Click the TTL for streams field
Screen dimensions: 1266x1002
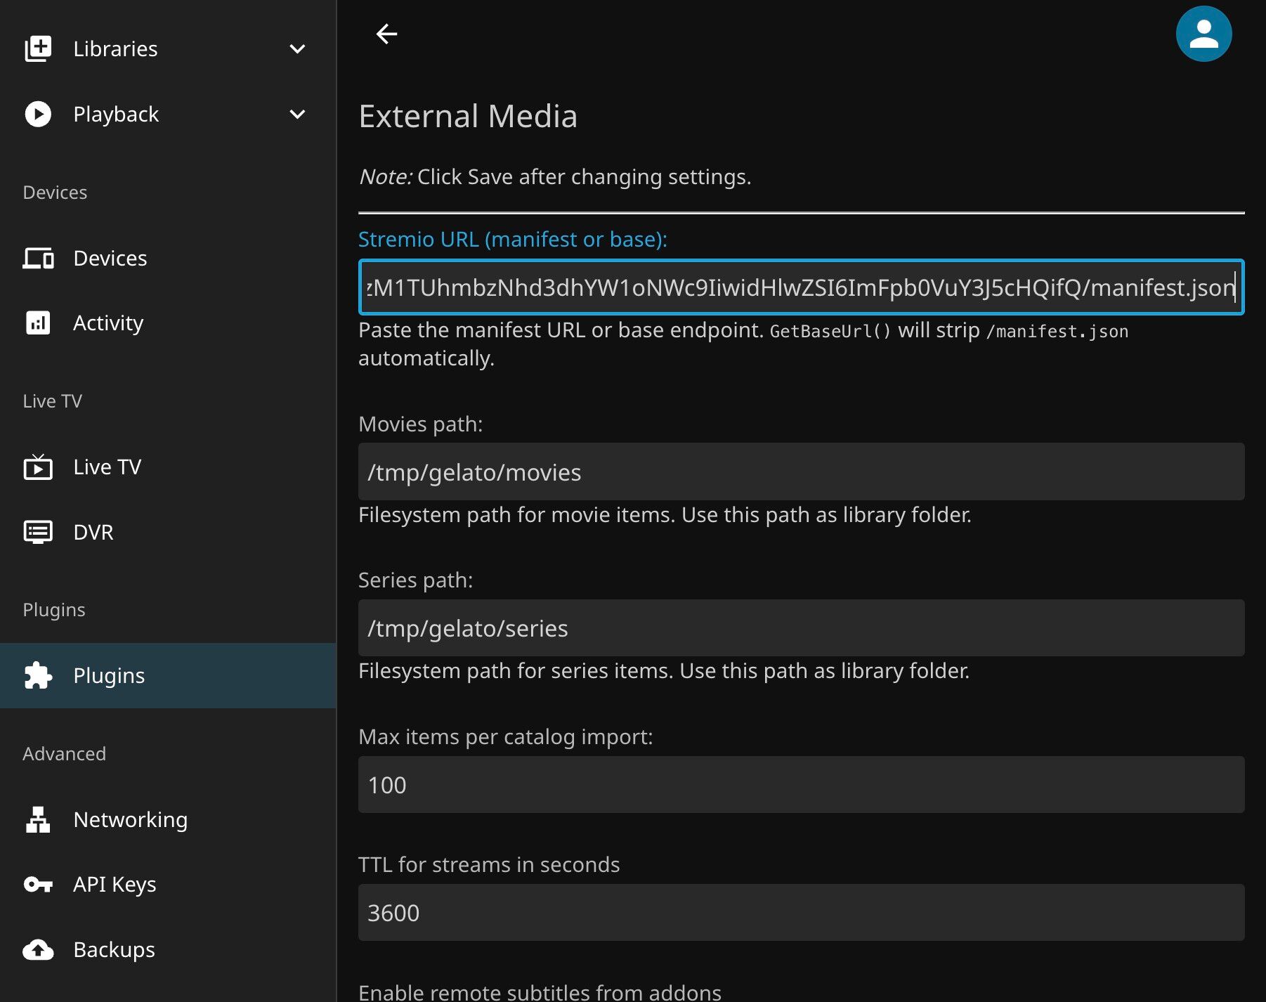click(801, 912)
